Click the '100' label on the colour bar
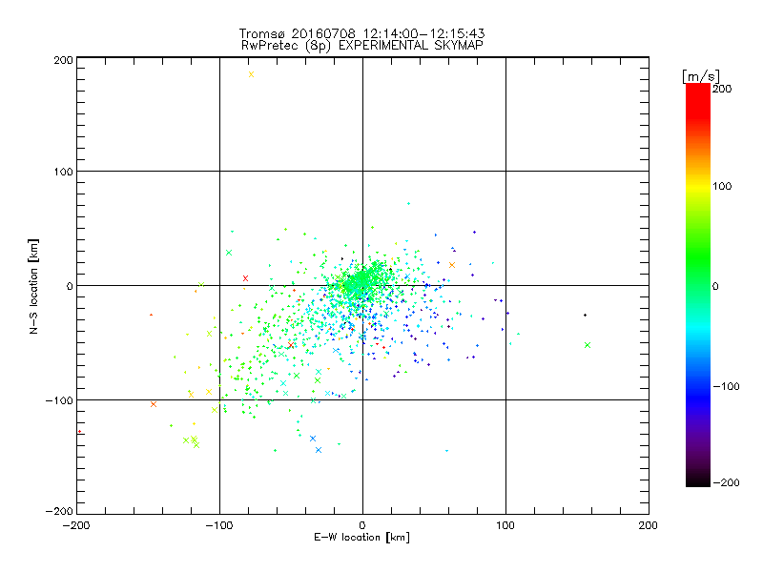This screenshot has height=572, width=763. (722, 186)
